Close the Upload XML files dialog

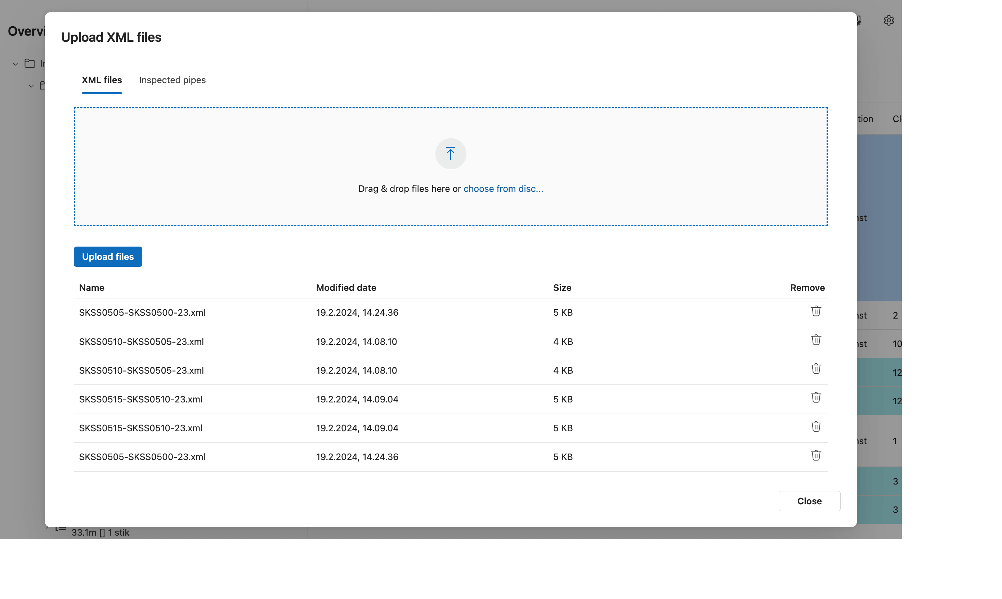[809, 501]
